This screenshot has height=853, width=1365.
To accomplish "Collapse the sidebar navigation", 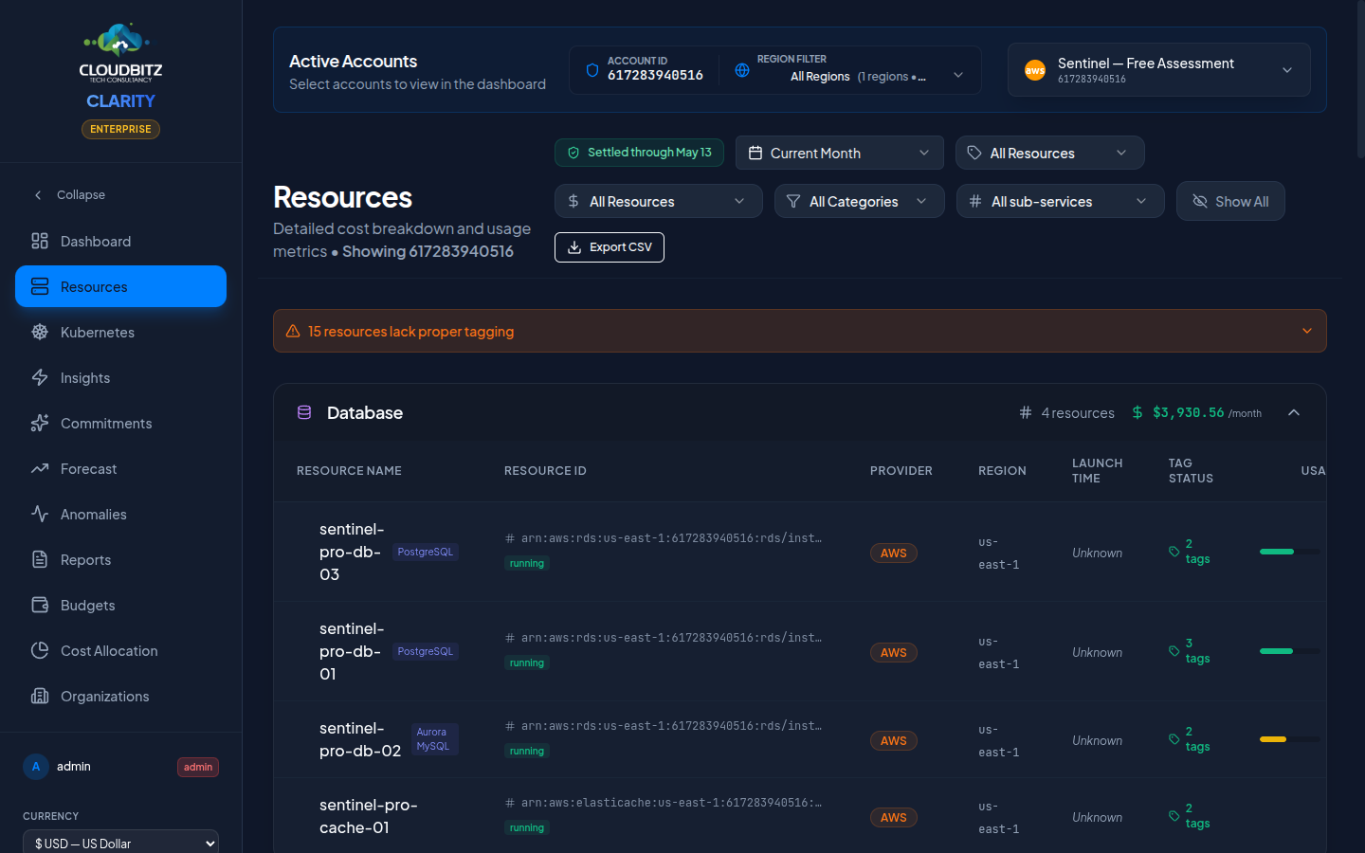I will coord(69,195).
